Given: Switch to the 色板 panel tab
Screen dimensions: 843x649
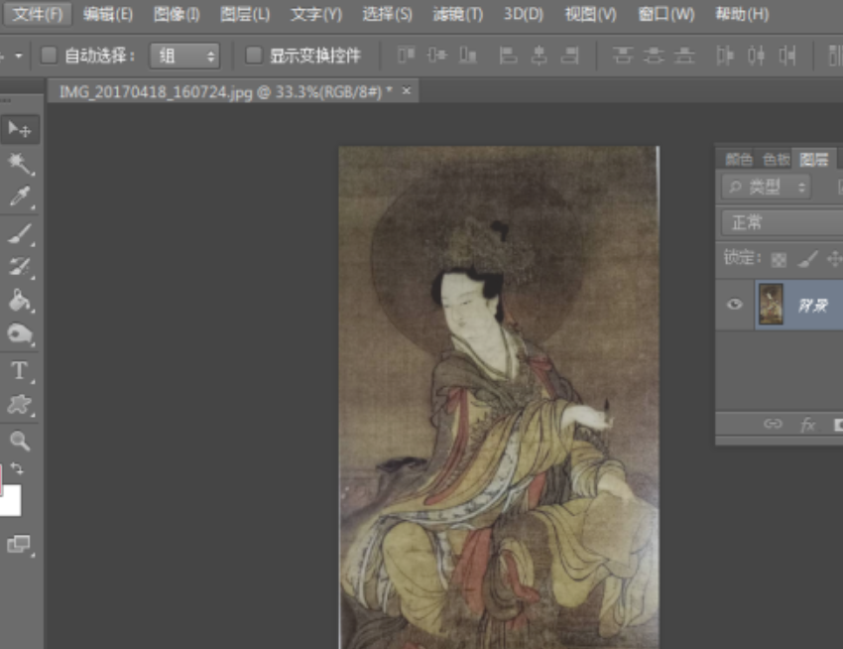Looking at the screenshot, I should click(x=776, y=160).
